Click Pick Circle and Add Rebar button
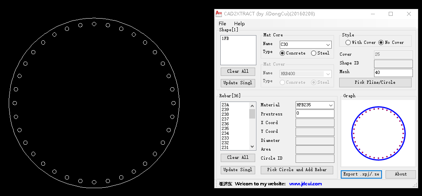This screenshot has height=196, width=422. 297,170
